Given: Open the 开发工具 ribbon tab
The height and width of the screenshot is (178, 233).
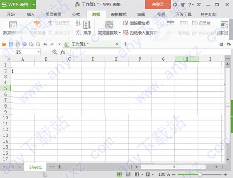Looking at the screenshot, I should click(x=184, y=14).
